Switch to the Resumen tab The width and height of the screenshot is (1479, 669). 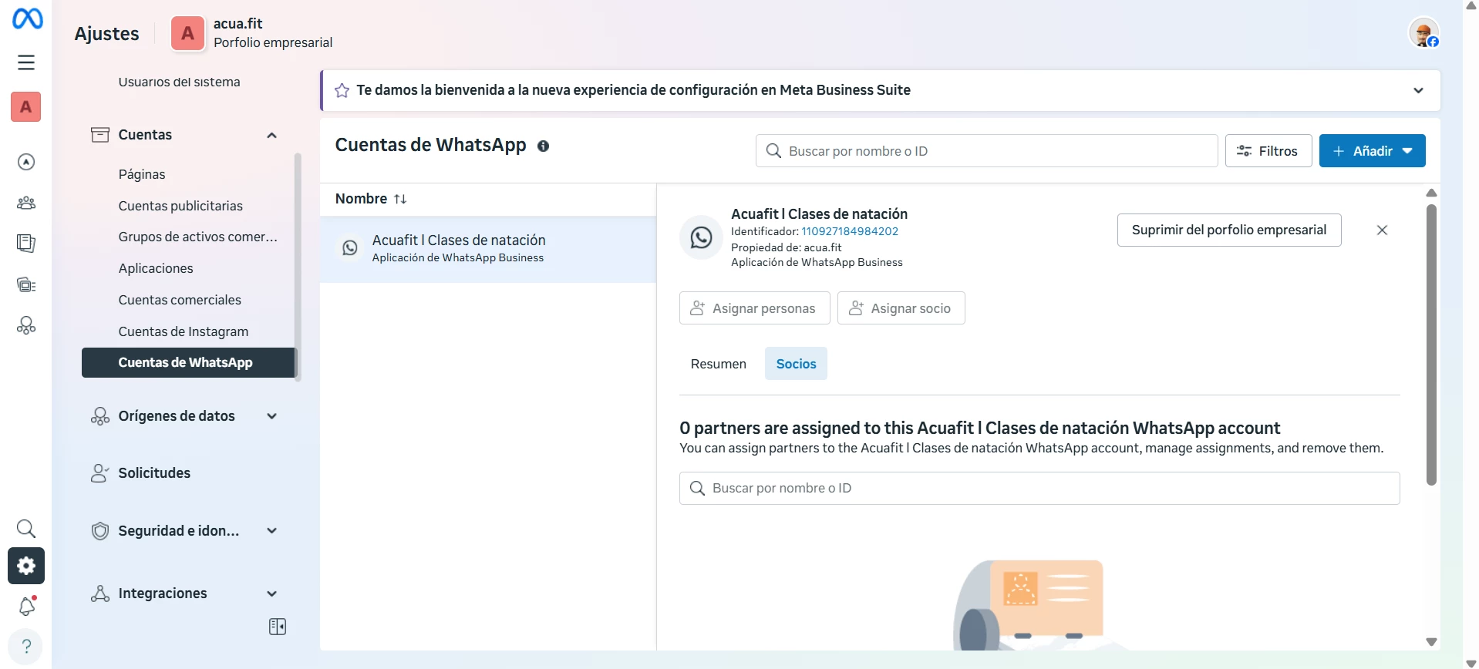click(x=718, y=364)
